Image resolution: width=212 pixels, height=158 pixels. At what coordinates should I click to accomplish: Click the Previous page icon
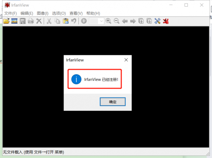pyautogui.click(x=141, y=21)
